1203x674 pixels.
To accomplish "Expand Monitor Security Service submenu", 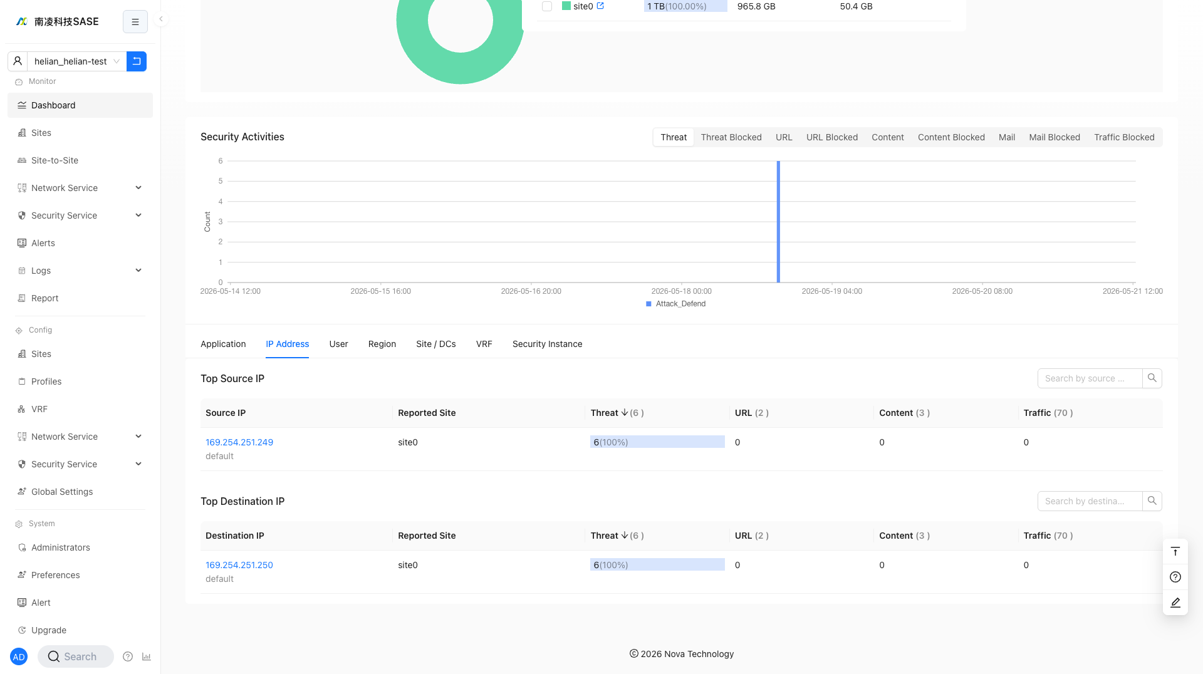I will pos(80,215).
